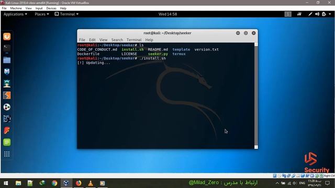Open VirtualBox View menu

click(28, 8)
